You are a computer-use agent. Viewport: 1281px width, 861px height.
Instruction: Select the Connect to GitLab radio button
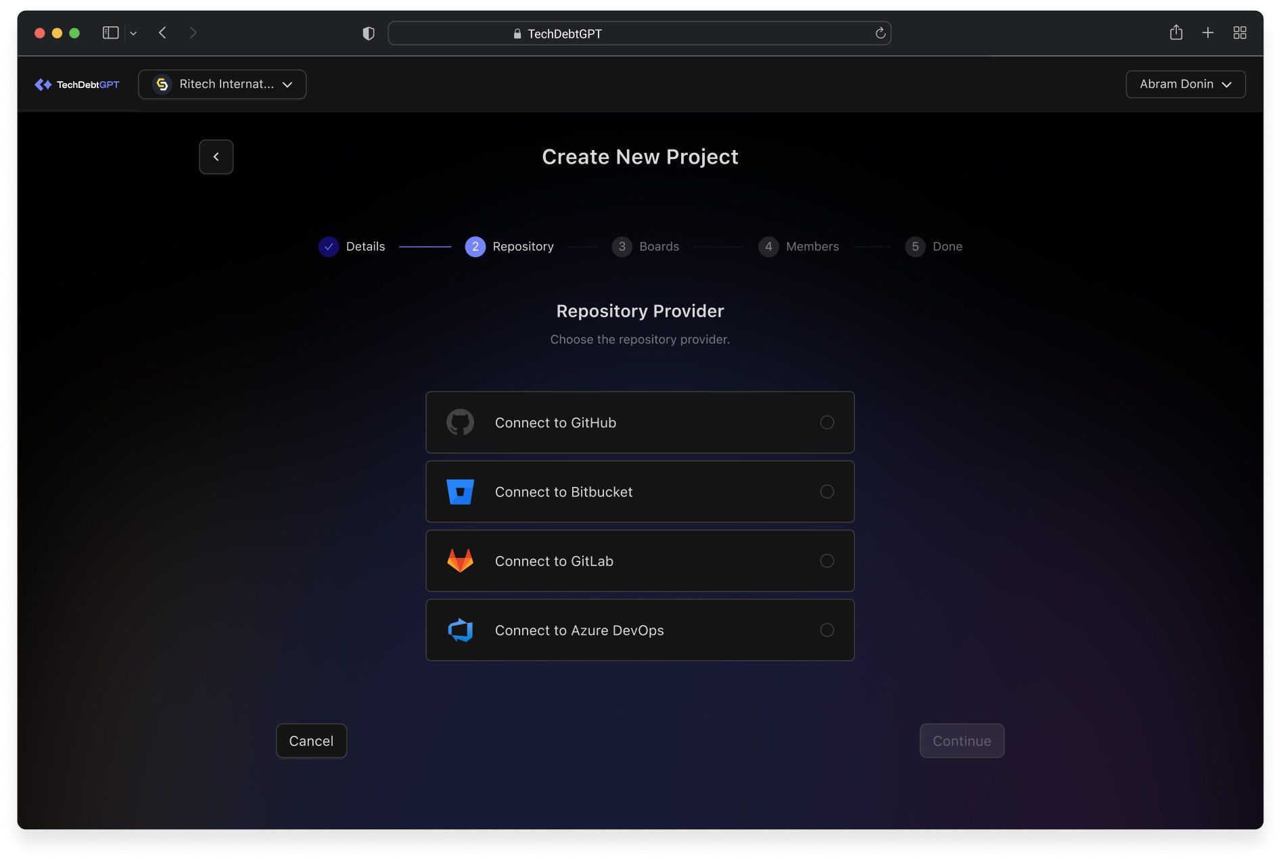(826, 561)
